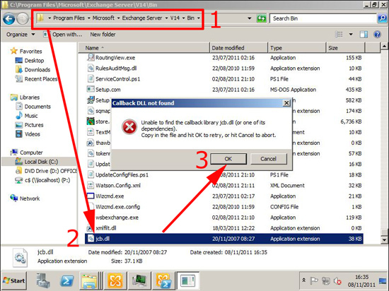Open Recent Places in Favorites
389x291 pixels.
[36, 79]
